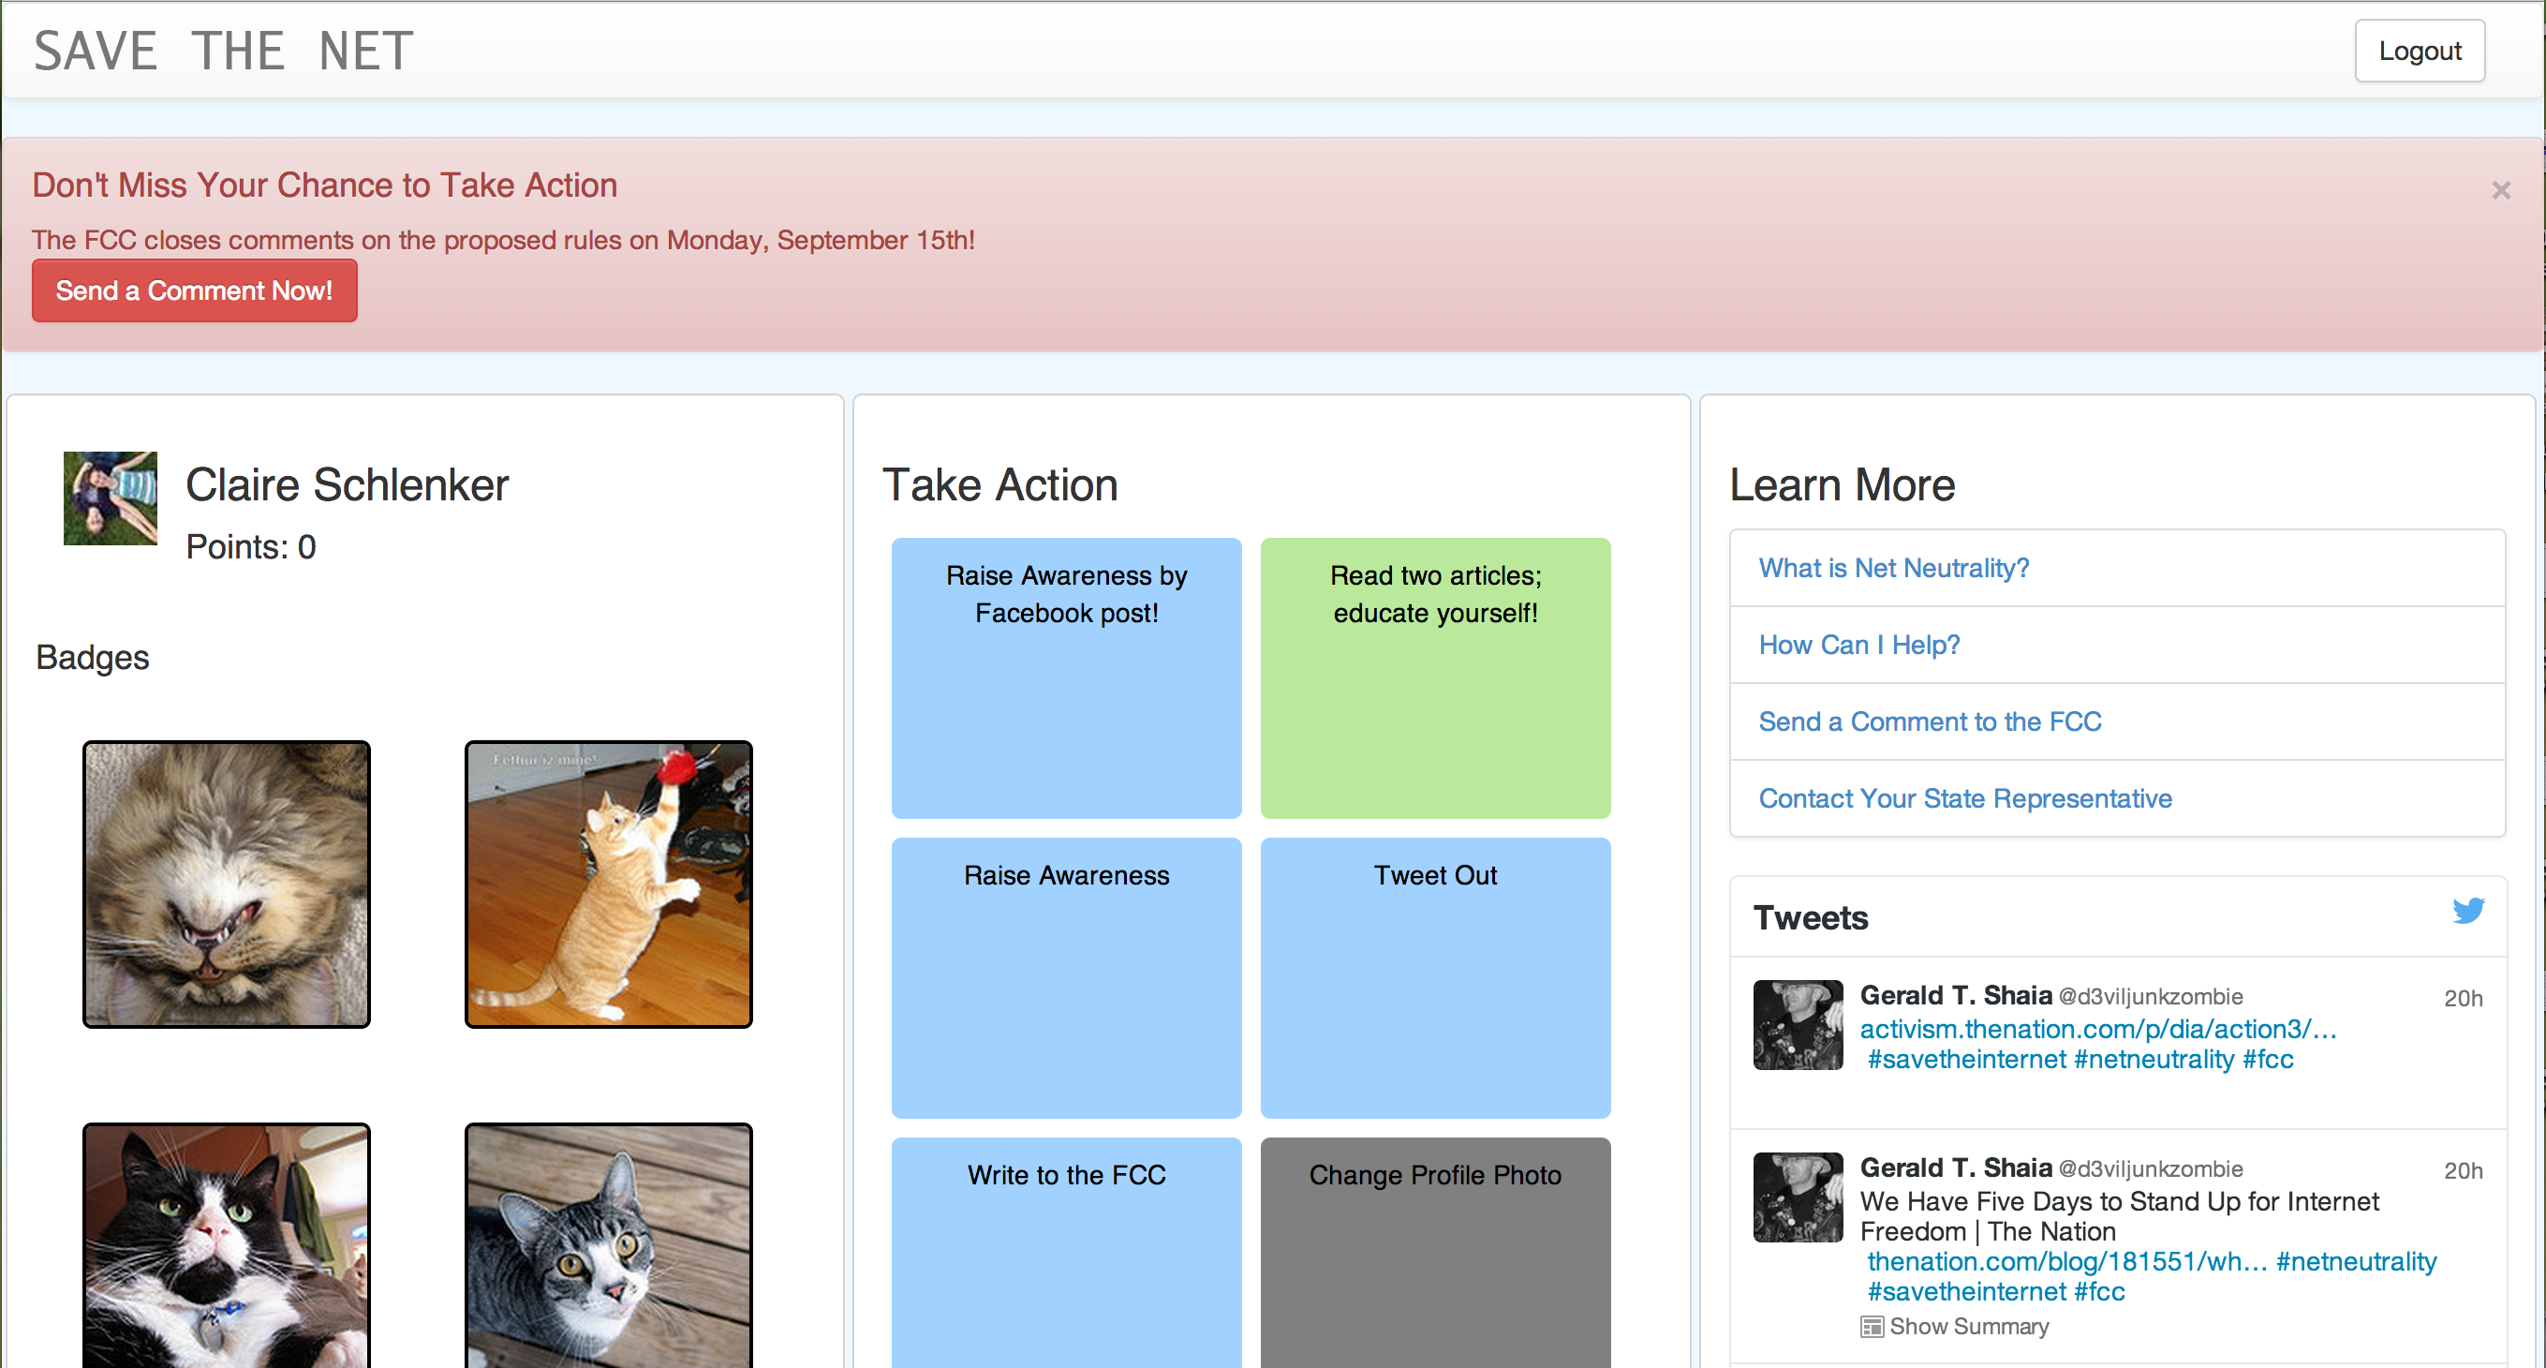Viewport: 2546px width, 1368px height.
Task: Open the orange cat with toy badge
Action: point(608,884)
